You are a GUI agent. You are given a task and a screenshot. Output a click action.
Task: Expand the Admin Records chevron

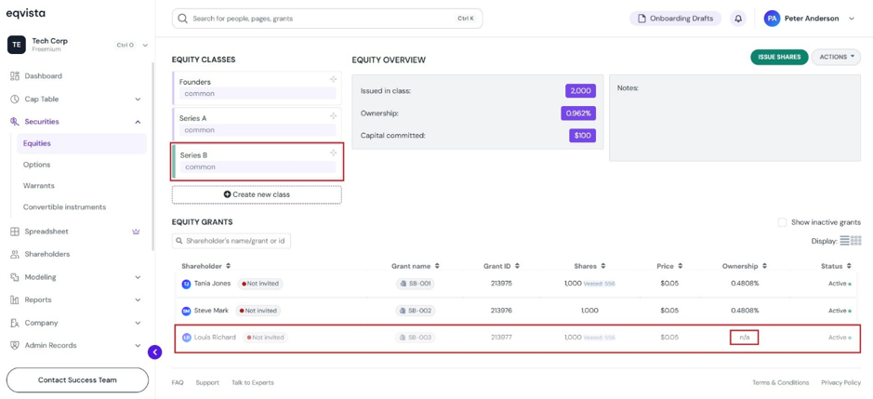pyautogui.click(x=139, y=345)
